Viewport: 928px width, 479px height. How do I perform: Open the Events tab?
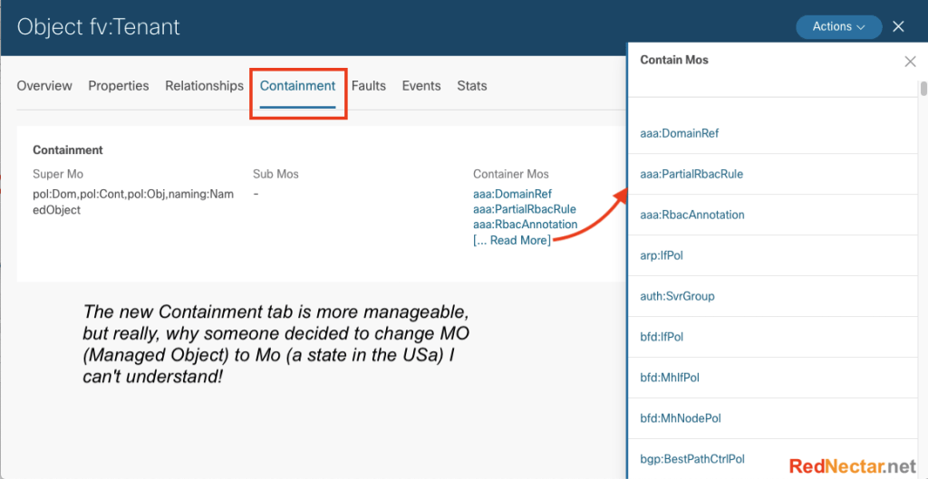tap(421, 86)
